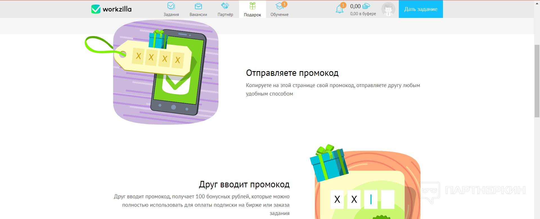Click the page vertical scrollbar thumb

coord(537,81)
